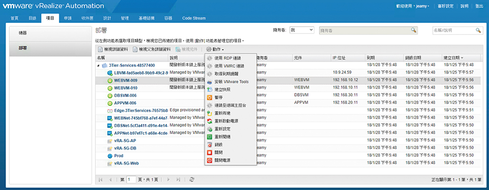489x190 pixels.
Task: Open the vRA-SG-Web item link
Action: point(127,163)
